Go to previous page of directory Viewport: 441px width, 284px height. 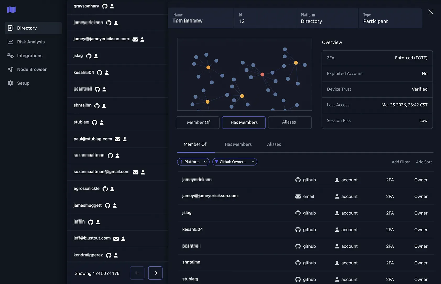click(137, 273)
